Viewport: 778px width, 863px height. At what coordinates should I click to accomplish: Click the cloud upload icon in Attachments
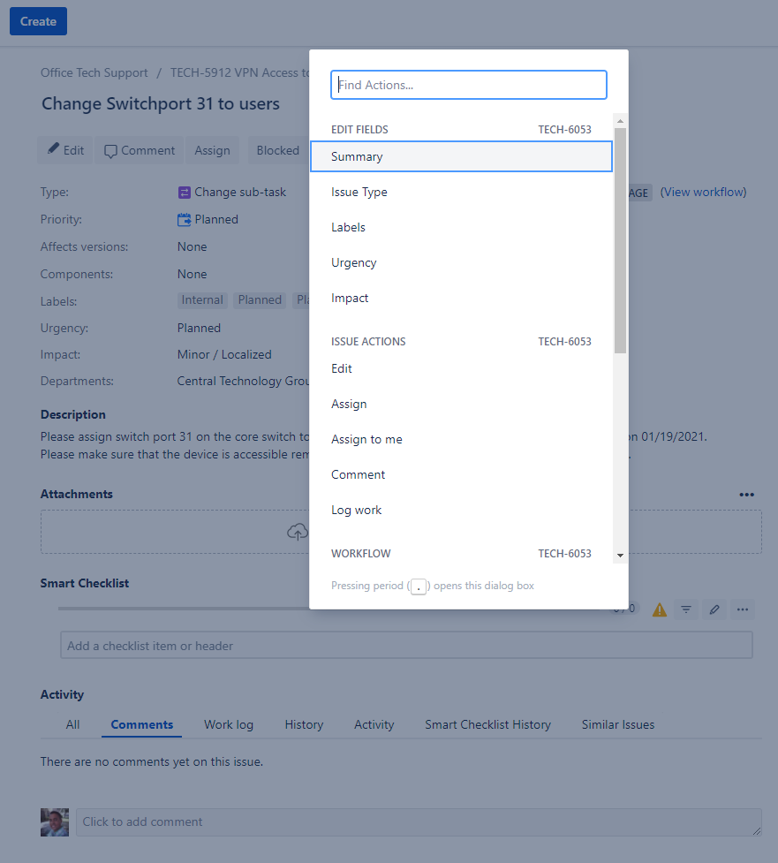(x=298, y=532)
